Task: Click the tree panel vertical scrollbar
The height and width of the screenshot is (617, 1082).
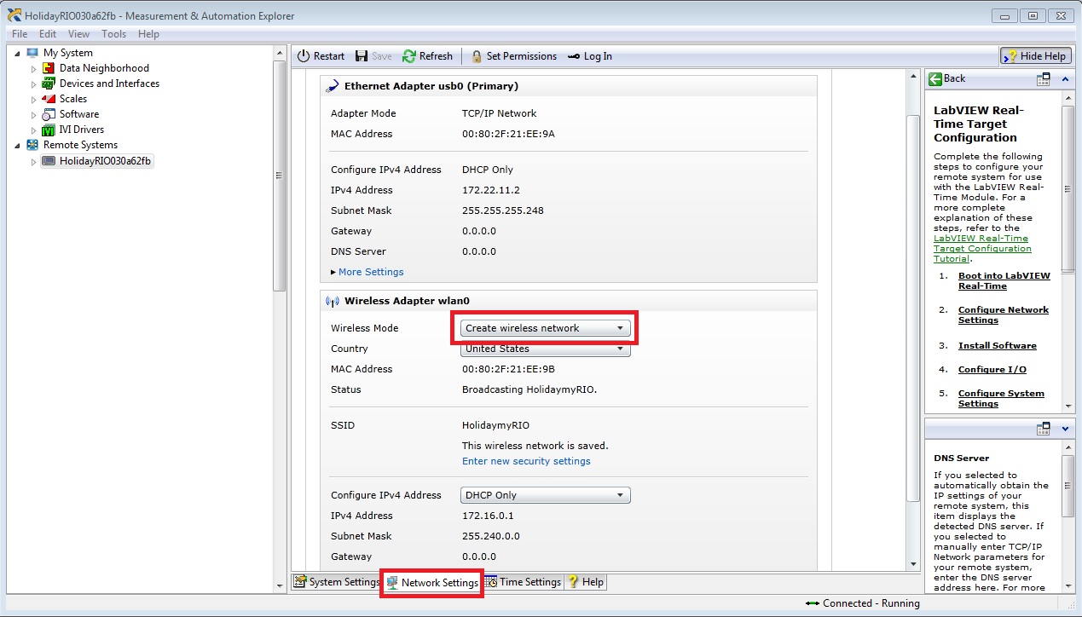Action: click(x=280, y=176)
